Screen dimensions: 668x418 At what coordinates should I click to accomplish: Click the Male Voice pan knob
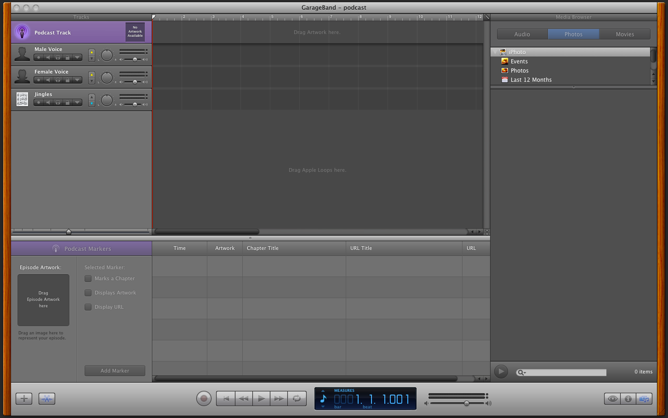click(107, 55)
